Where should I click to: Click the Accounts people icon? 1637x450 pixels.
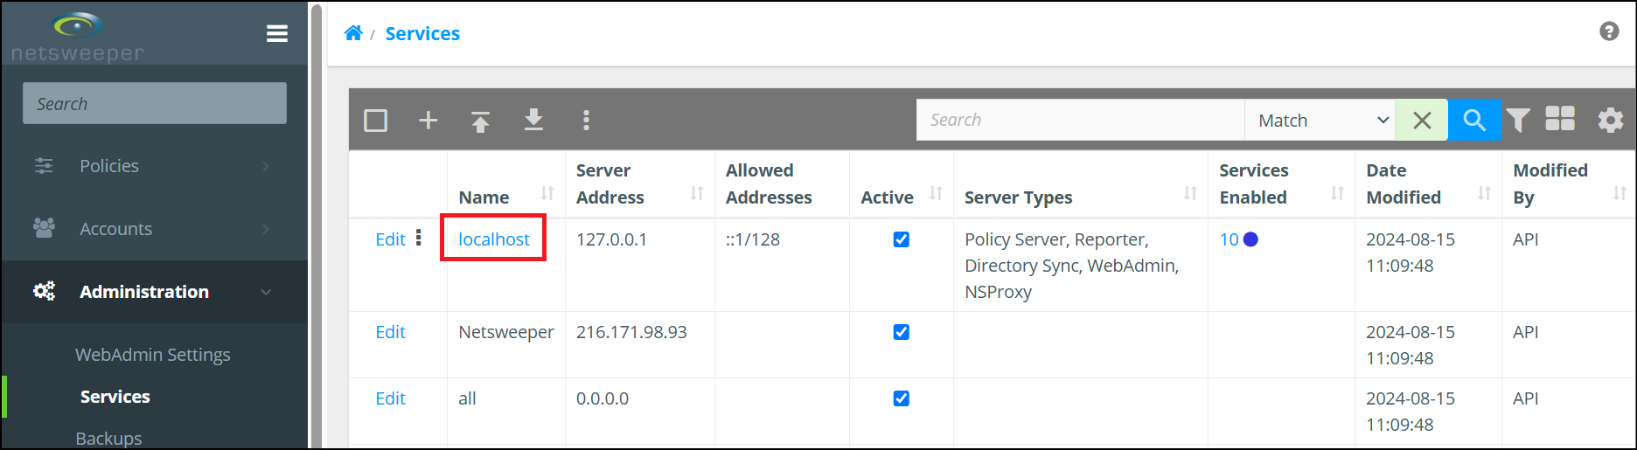(x=44, y=228)
